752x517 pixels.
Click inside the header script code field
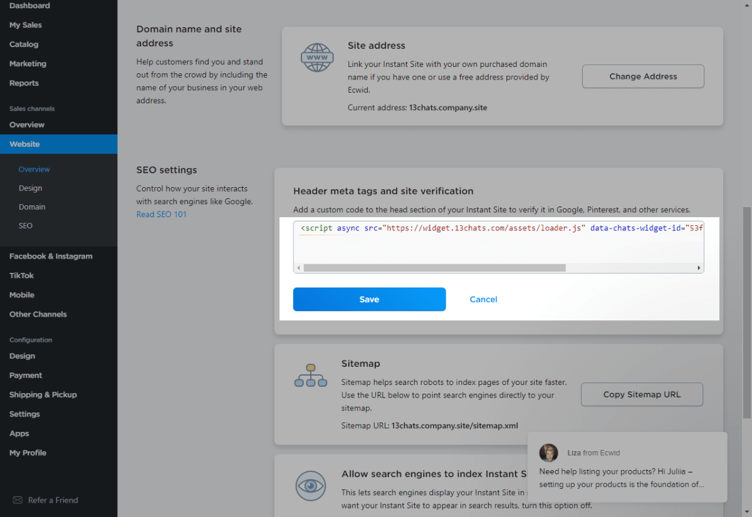coord(498,244)
